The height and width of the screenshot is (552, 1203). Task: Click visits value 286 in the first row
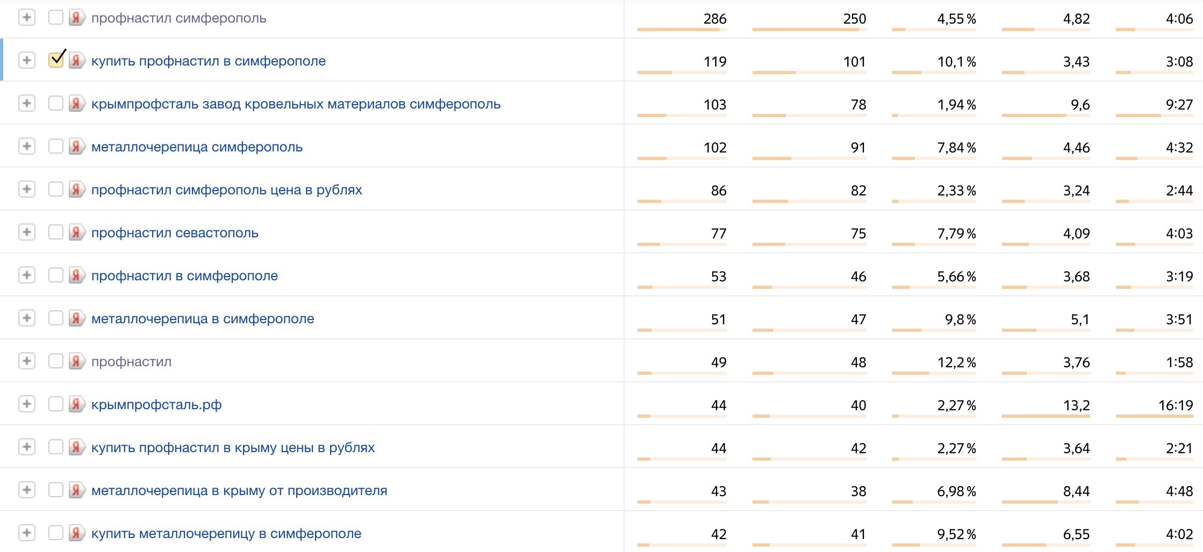(714, 19)
